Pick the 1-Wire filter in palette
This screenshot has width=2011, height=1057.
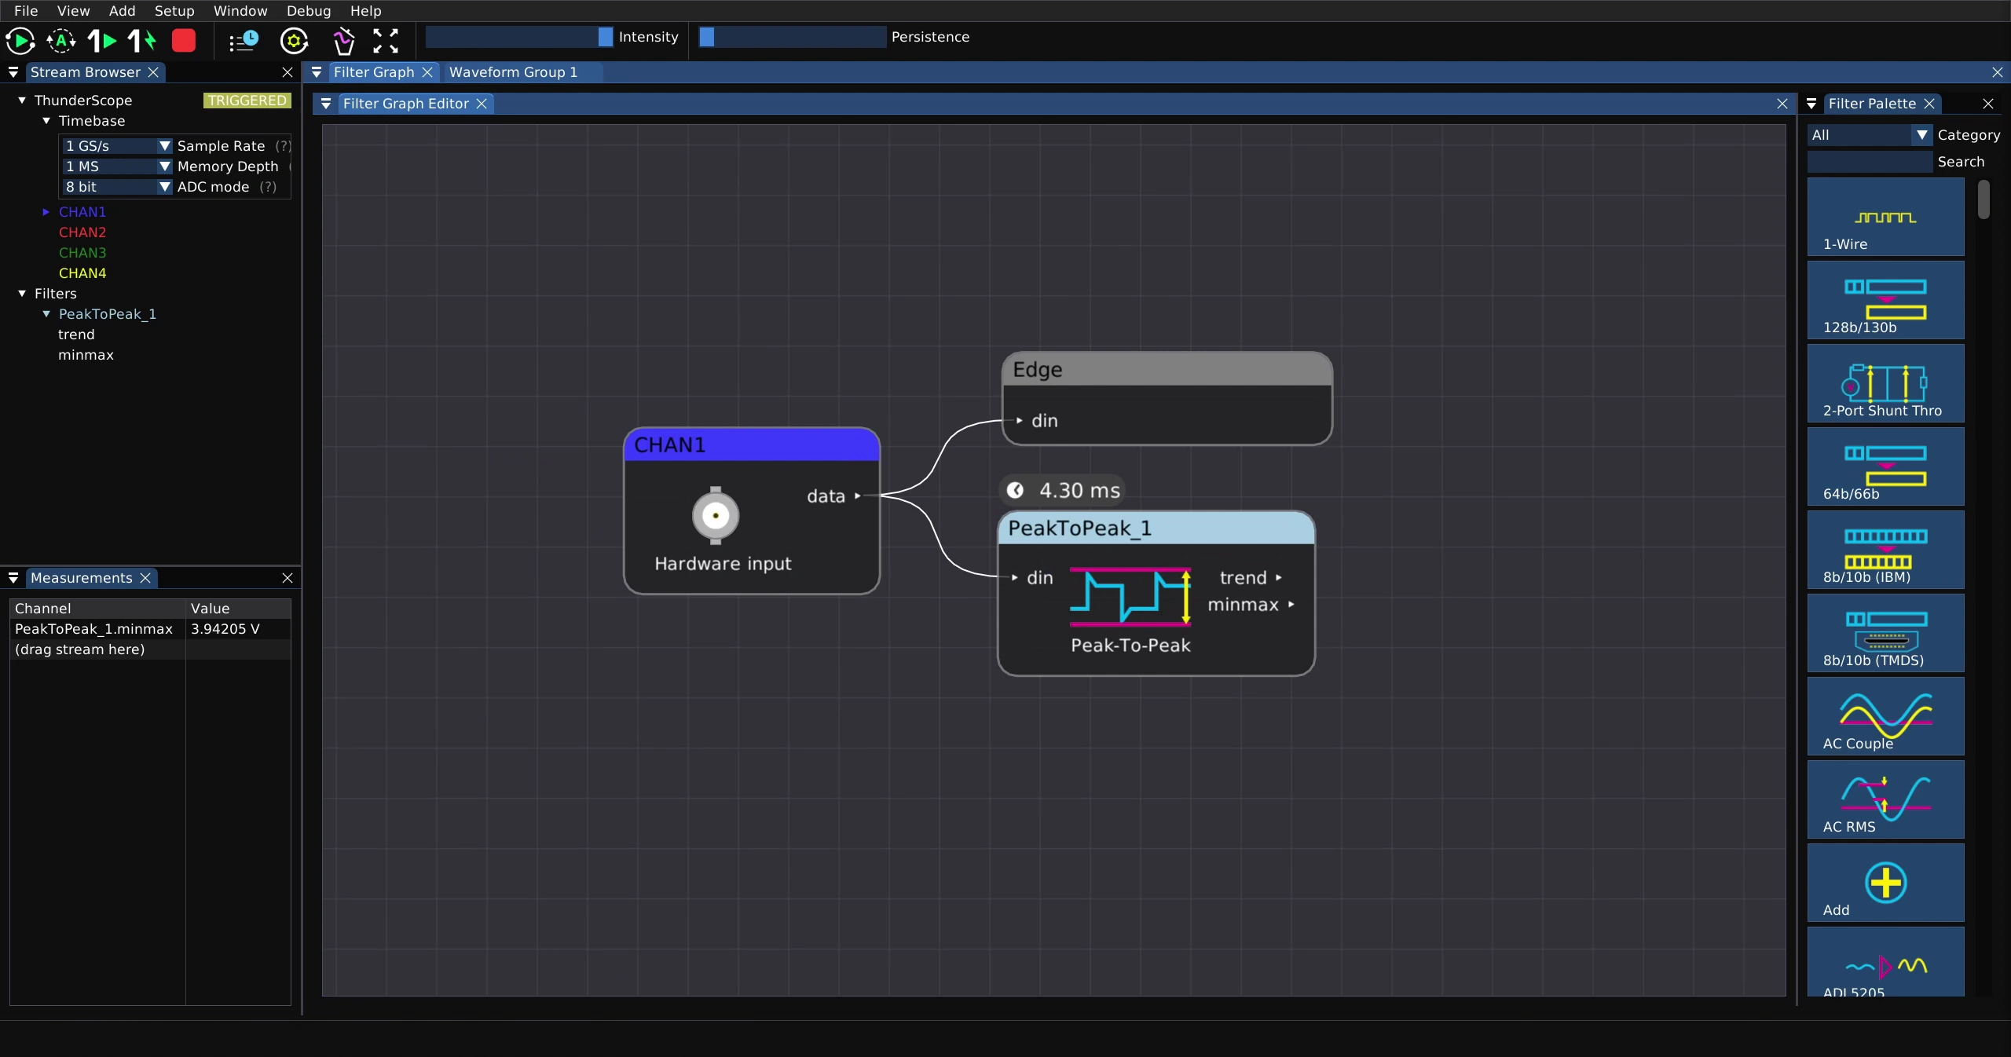pos(1885,217)
